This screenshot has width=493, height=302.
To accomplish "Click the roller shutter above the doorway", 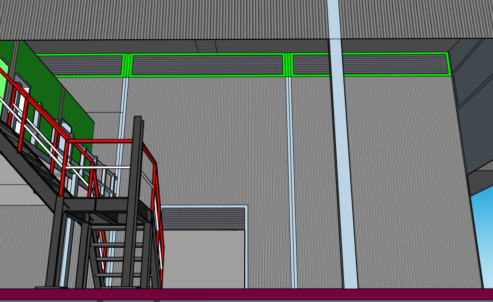I will (203, 218).
